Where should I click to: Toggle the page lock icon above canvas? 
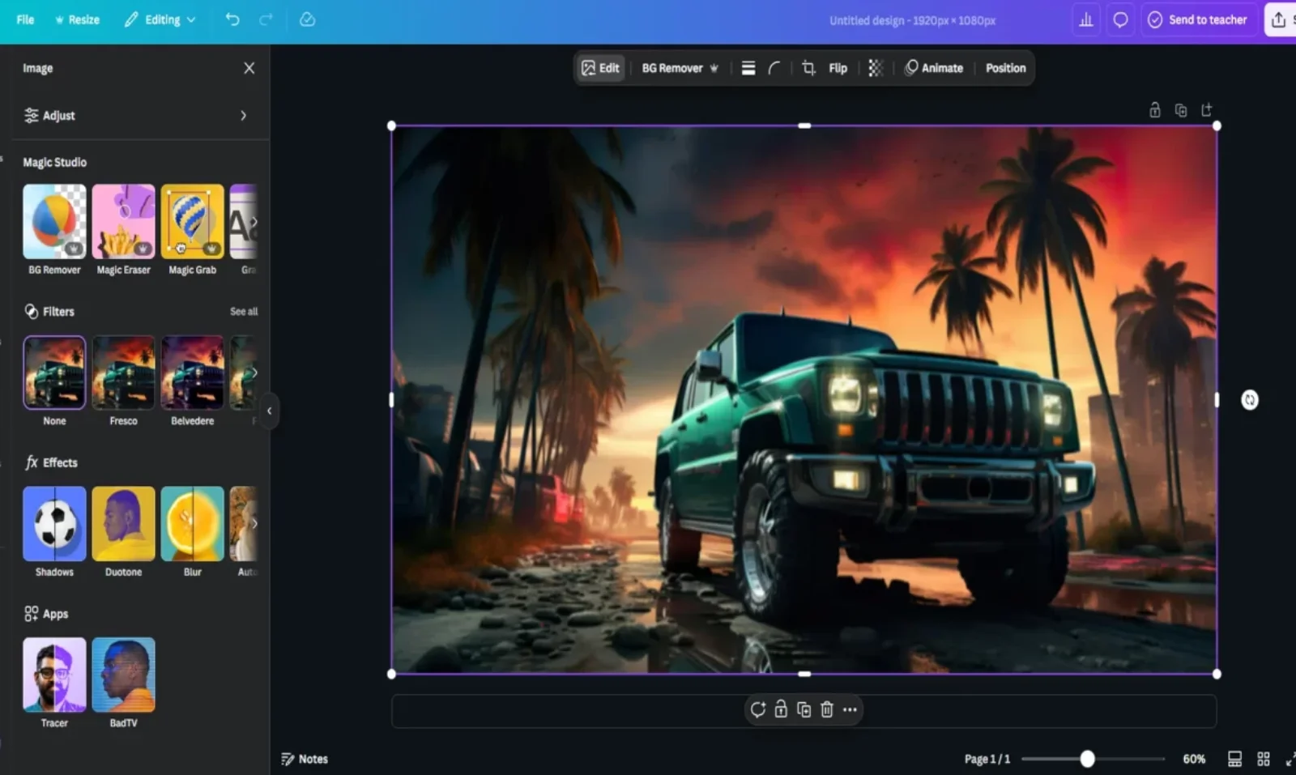[x=1155, y=110]
